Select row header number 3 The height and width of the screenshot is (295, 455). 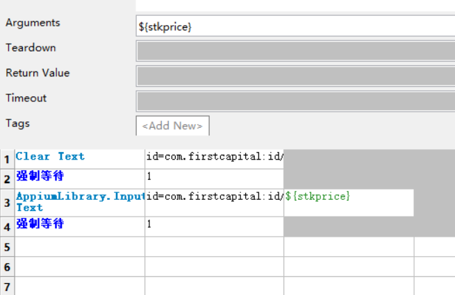(7, 203)
